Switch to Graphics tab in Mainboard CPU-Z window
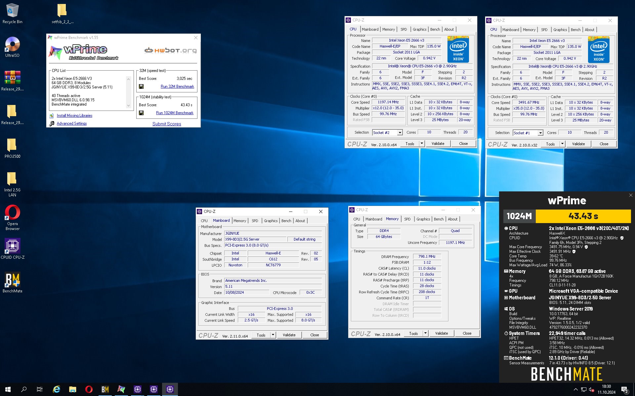The width and height of the screenshot is (635, 396). 271,221
